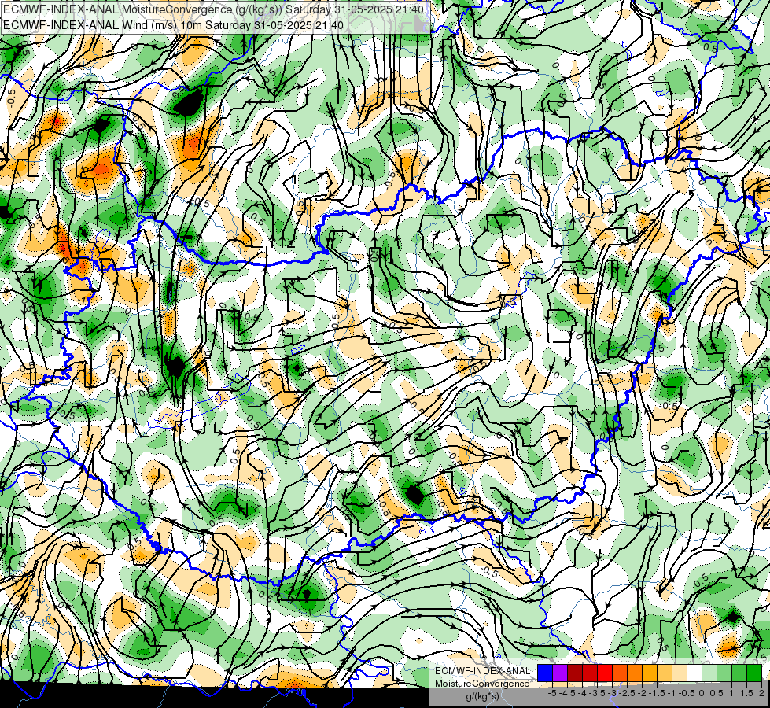Viewport: 770px width, 708px height.
Task: Click the '-1' tick value in legend
Action: point(672,693)
